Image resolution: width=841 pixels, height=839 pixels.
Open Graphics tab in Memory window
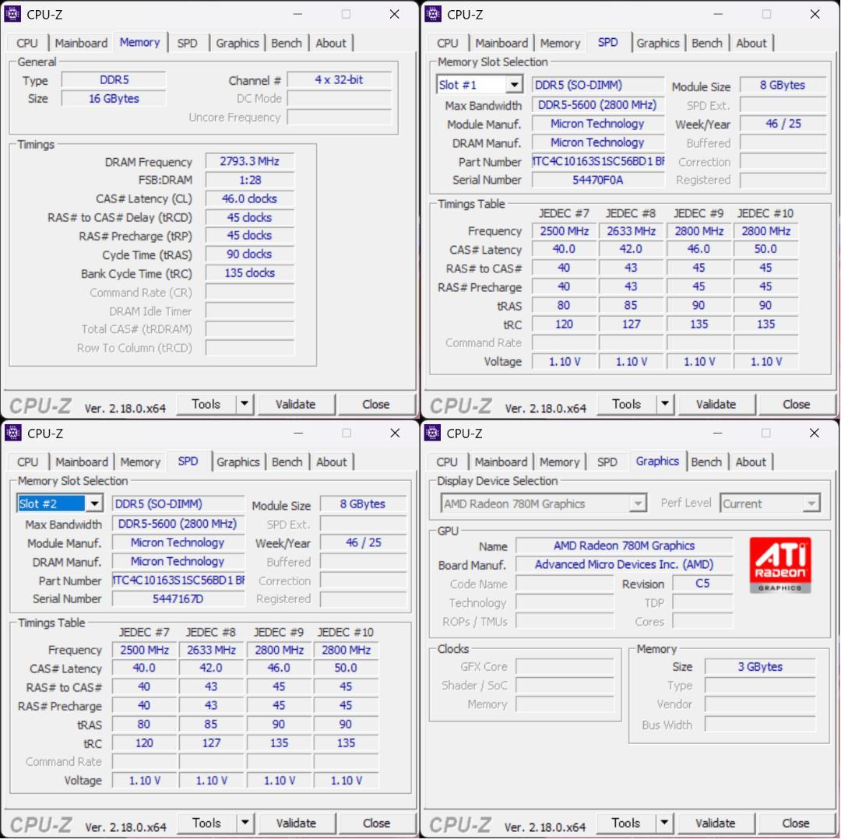tap(237, 43)
